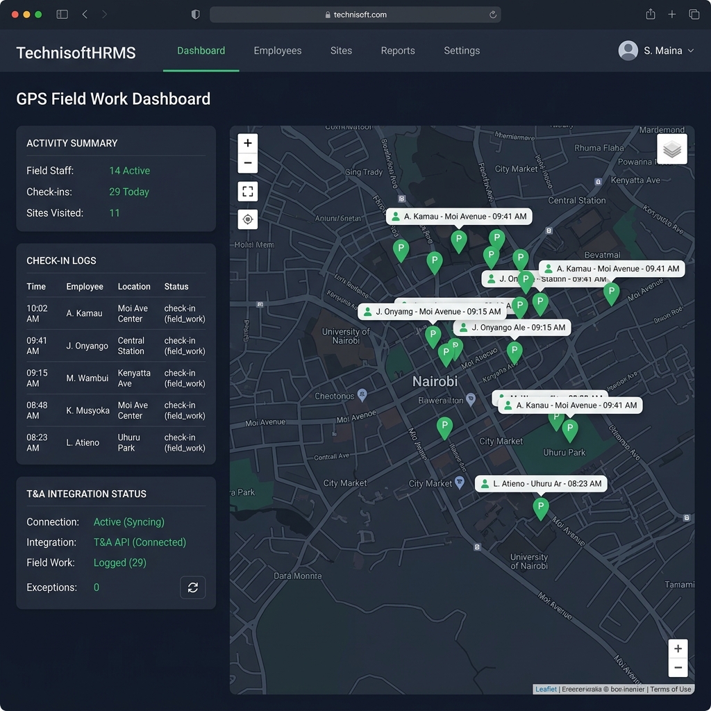The image size is (711, 711).
Task: Click the Logged (29) field work value
Action: pyautogui.click(x=119, y=562)
